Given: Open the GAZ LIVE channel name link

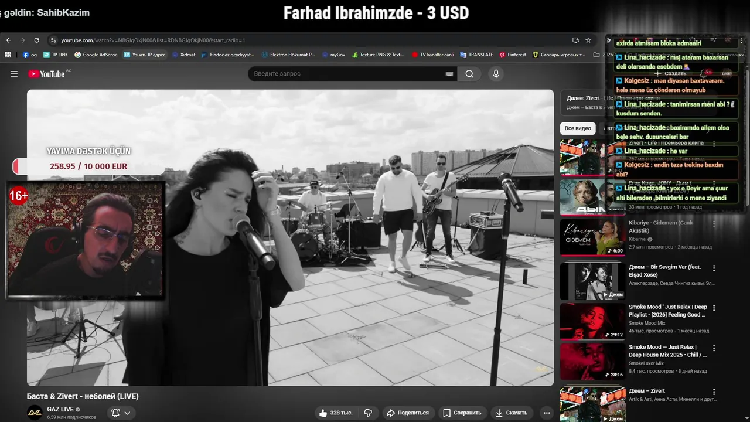Looking at the screenshot, I should coord(60,409).
